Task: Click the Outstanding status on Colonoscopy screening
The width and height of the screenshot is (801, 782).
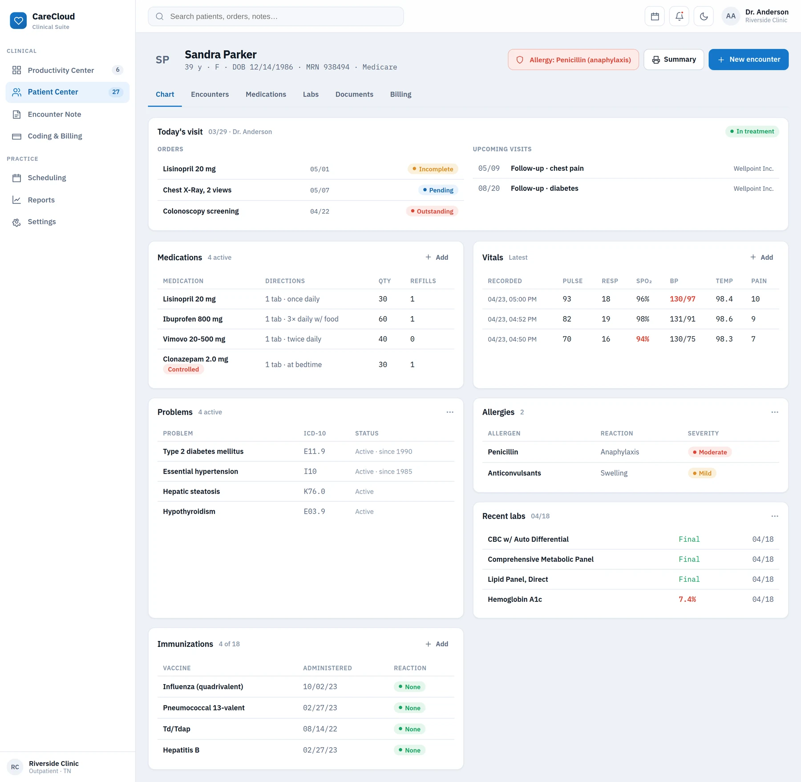Action: pyautogui.click(x=432, y=211)
